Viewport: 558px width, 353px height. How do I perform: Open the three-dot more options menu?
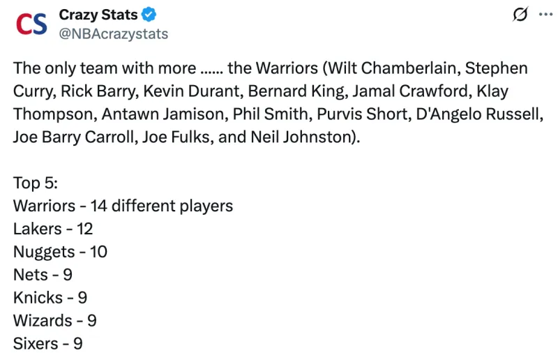point(545,14)
